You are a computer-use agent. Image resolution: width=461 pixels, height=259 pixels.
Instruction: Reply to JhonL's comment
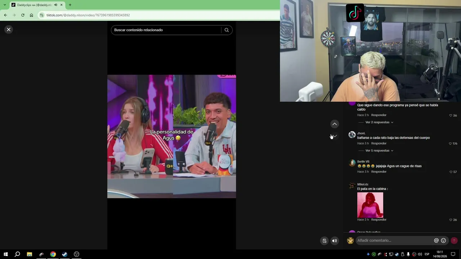coord(379,143)
